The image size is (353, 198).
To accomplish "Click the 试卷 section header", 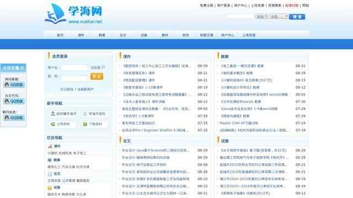I will (x=225, y=141).
